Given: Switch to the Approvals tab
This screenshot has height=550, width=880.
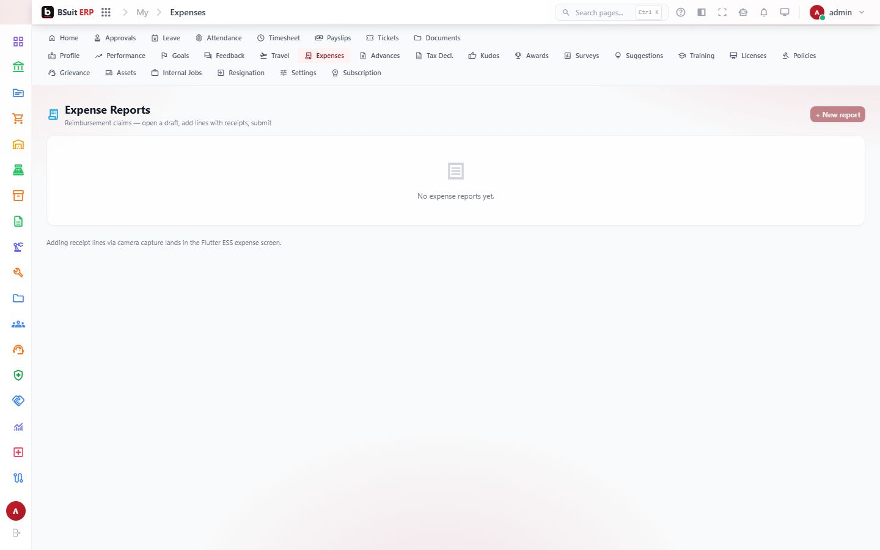Looking at the screenshot, I should pyautogui.click(x=115, y=38).
